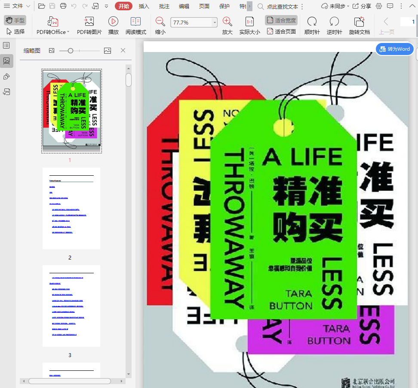Expand more ribbon tabs arrow
This screenshot has width=418, height=388.
pos(249,6)
